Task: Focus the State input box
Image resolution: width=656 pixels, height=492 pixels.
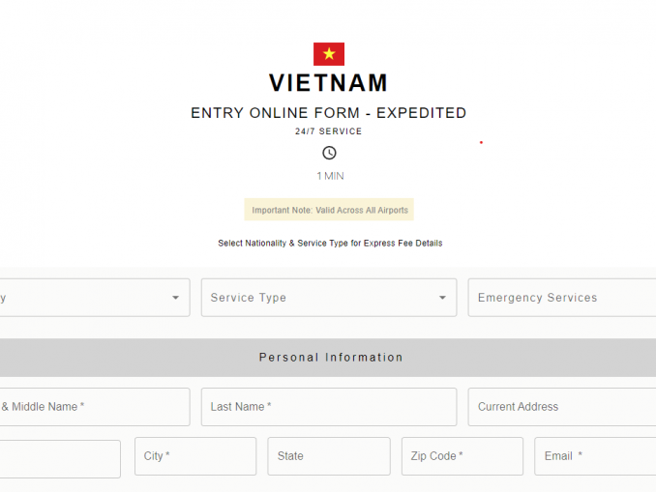Action: pos(328,456)
